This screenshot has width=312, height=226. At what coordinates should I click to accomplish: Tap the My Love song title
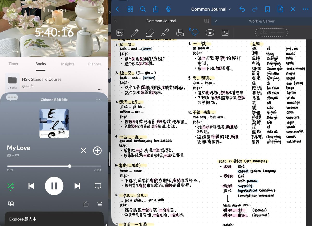pyautogui.click(x=18, y=148)
